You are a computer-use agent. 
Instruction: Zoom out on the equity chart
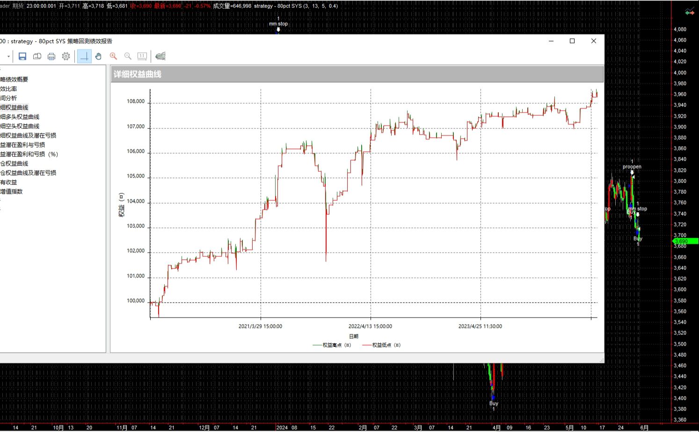click(128, 57)
